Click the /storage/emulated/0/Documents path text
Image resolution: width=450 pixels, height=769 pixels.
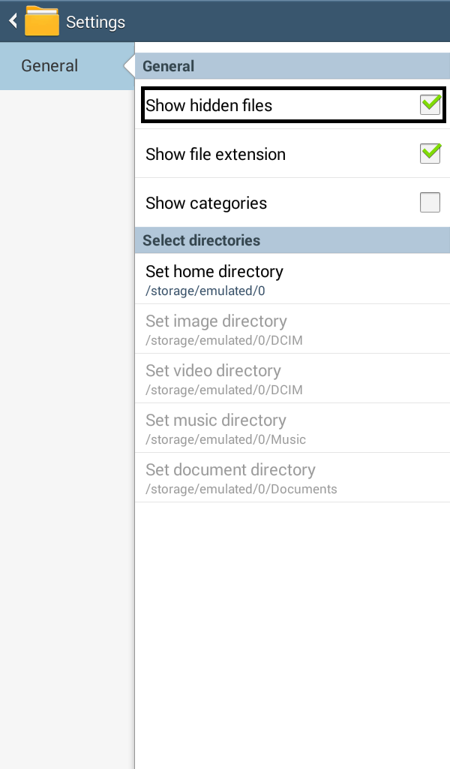(241, 489)
